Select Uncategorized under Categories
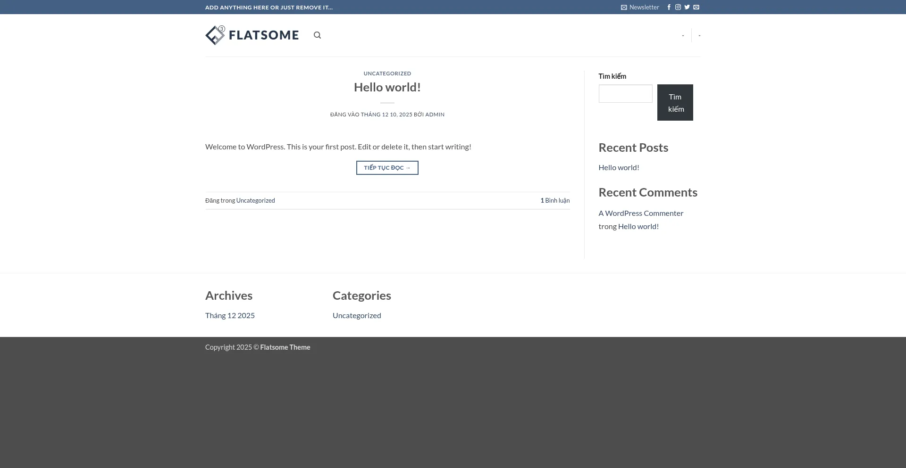This screenshot has height=468, width=906. pos(357,315)
